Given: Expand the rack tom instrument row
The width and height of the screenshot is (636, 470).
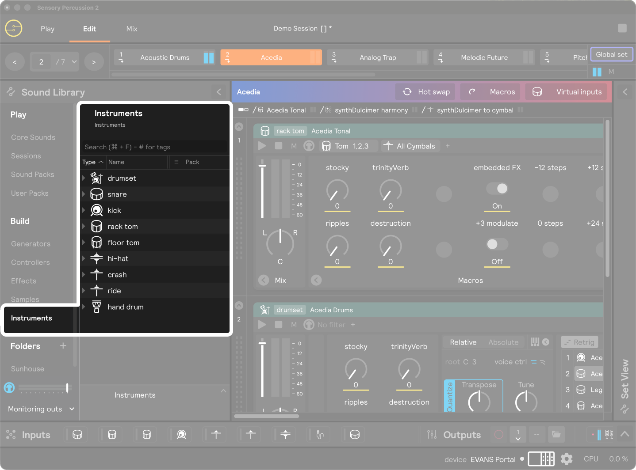Looking at the screenshot, I should click(x=84, y=226).
